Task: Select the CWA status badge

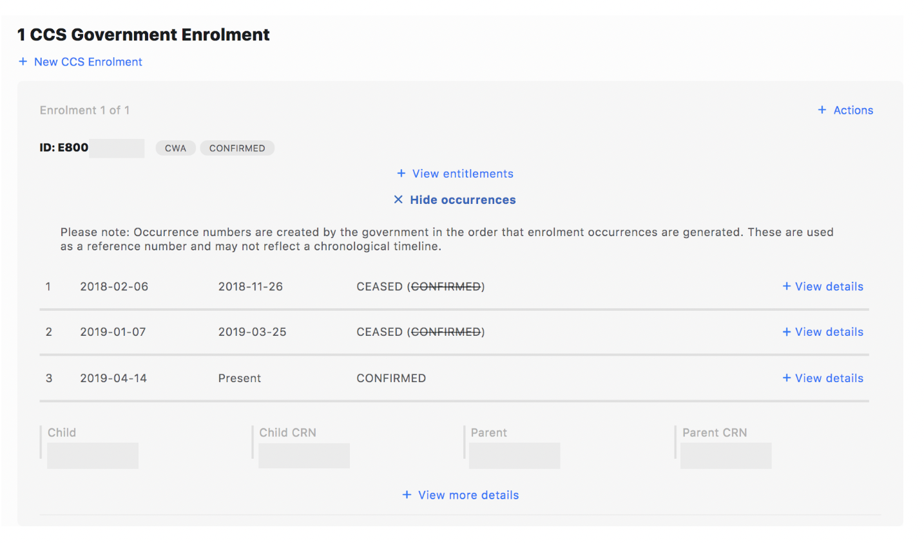Action: click(175, 148)
